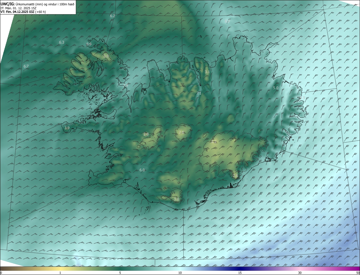Click the colorbar tick label 0
360x275 pixels.
pyautogui.click(x=1, y=273)
